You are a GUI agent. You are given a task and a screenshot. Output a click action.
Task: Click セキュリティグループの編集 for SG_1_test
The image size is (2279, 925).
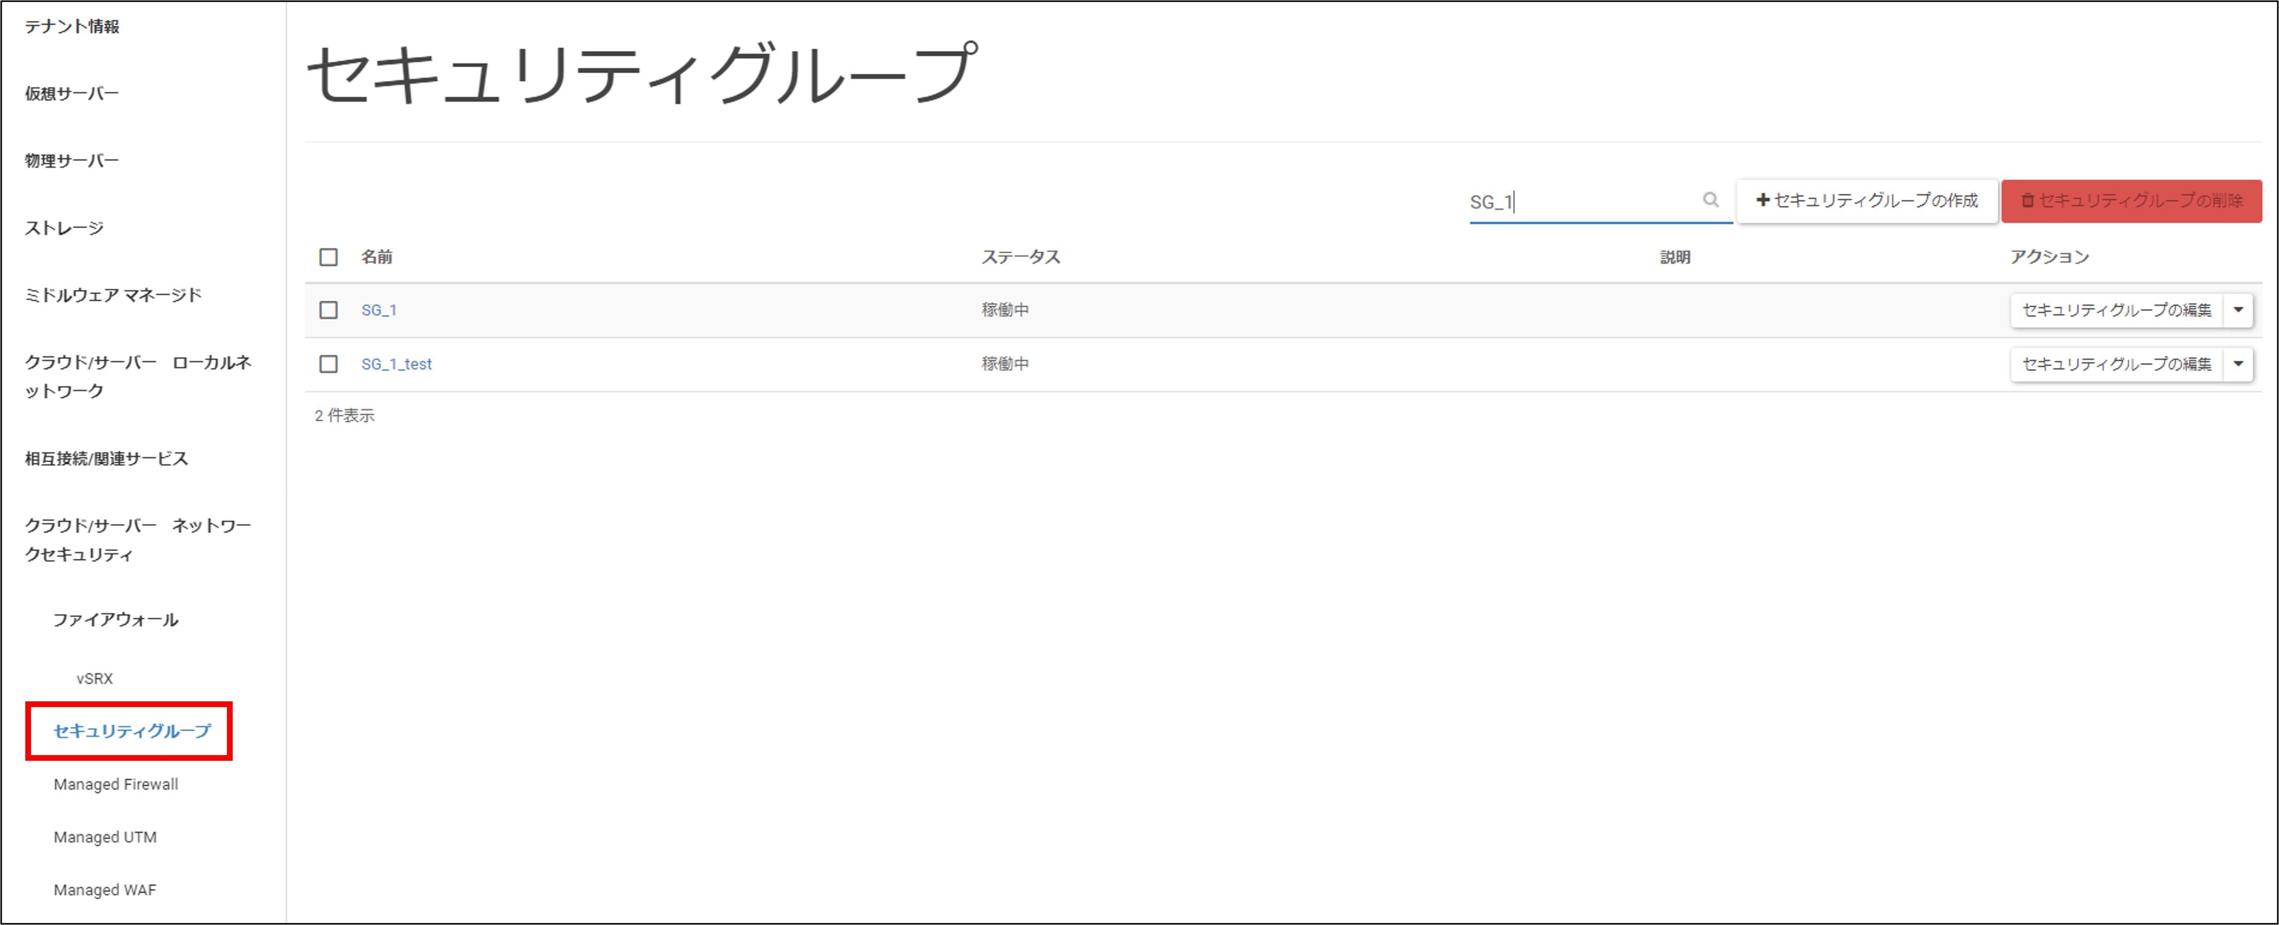tap(2116, 364)
